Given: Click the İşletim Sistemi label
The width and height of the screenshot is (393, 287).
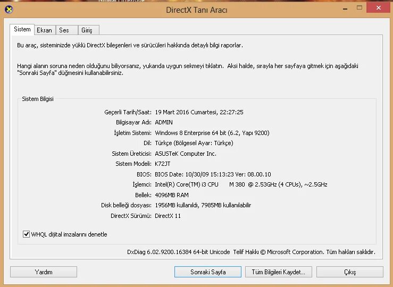Looking at the screenshot, I should tap(132, 133).
